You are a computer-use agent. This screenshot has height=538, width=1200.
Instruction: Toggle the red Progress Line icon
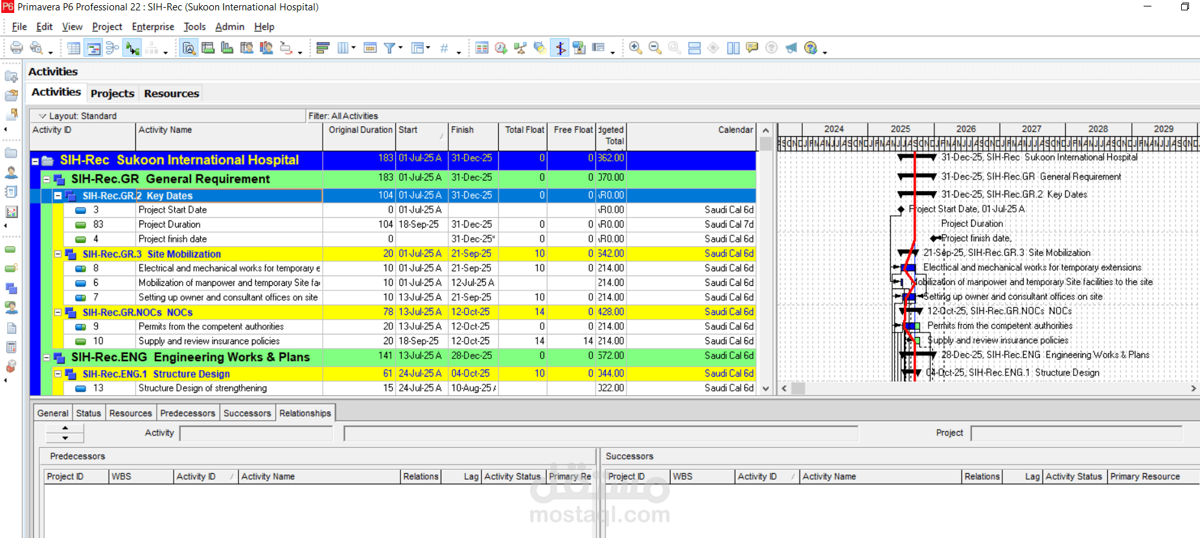tap(560, 48)
